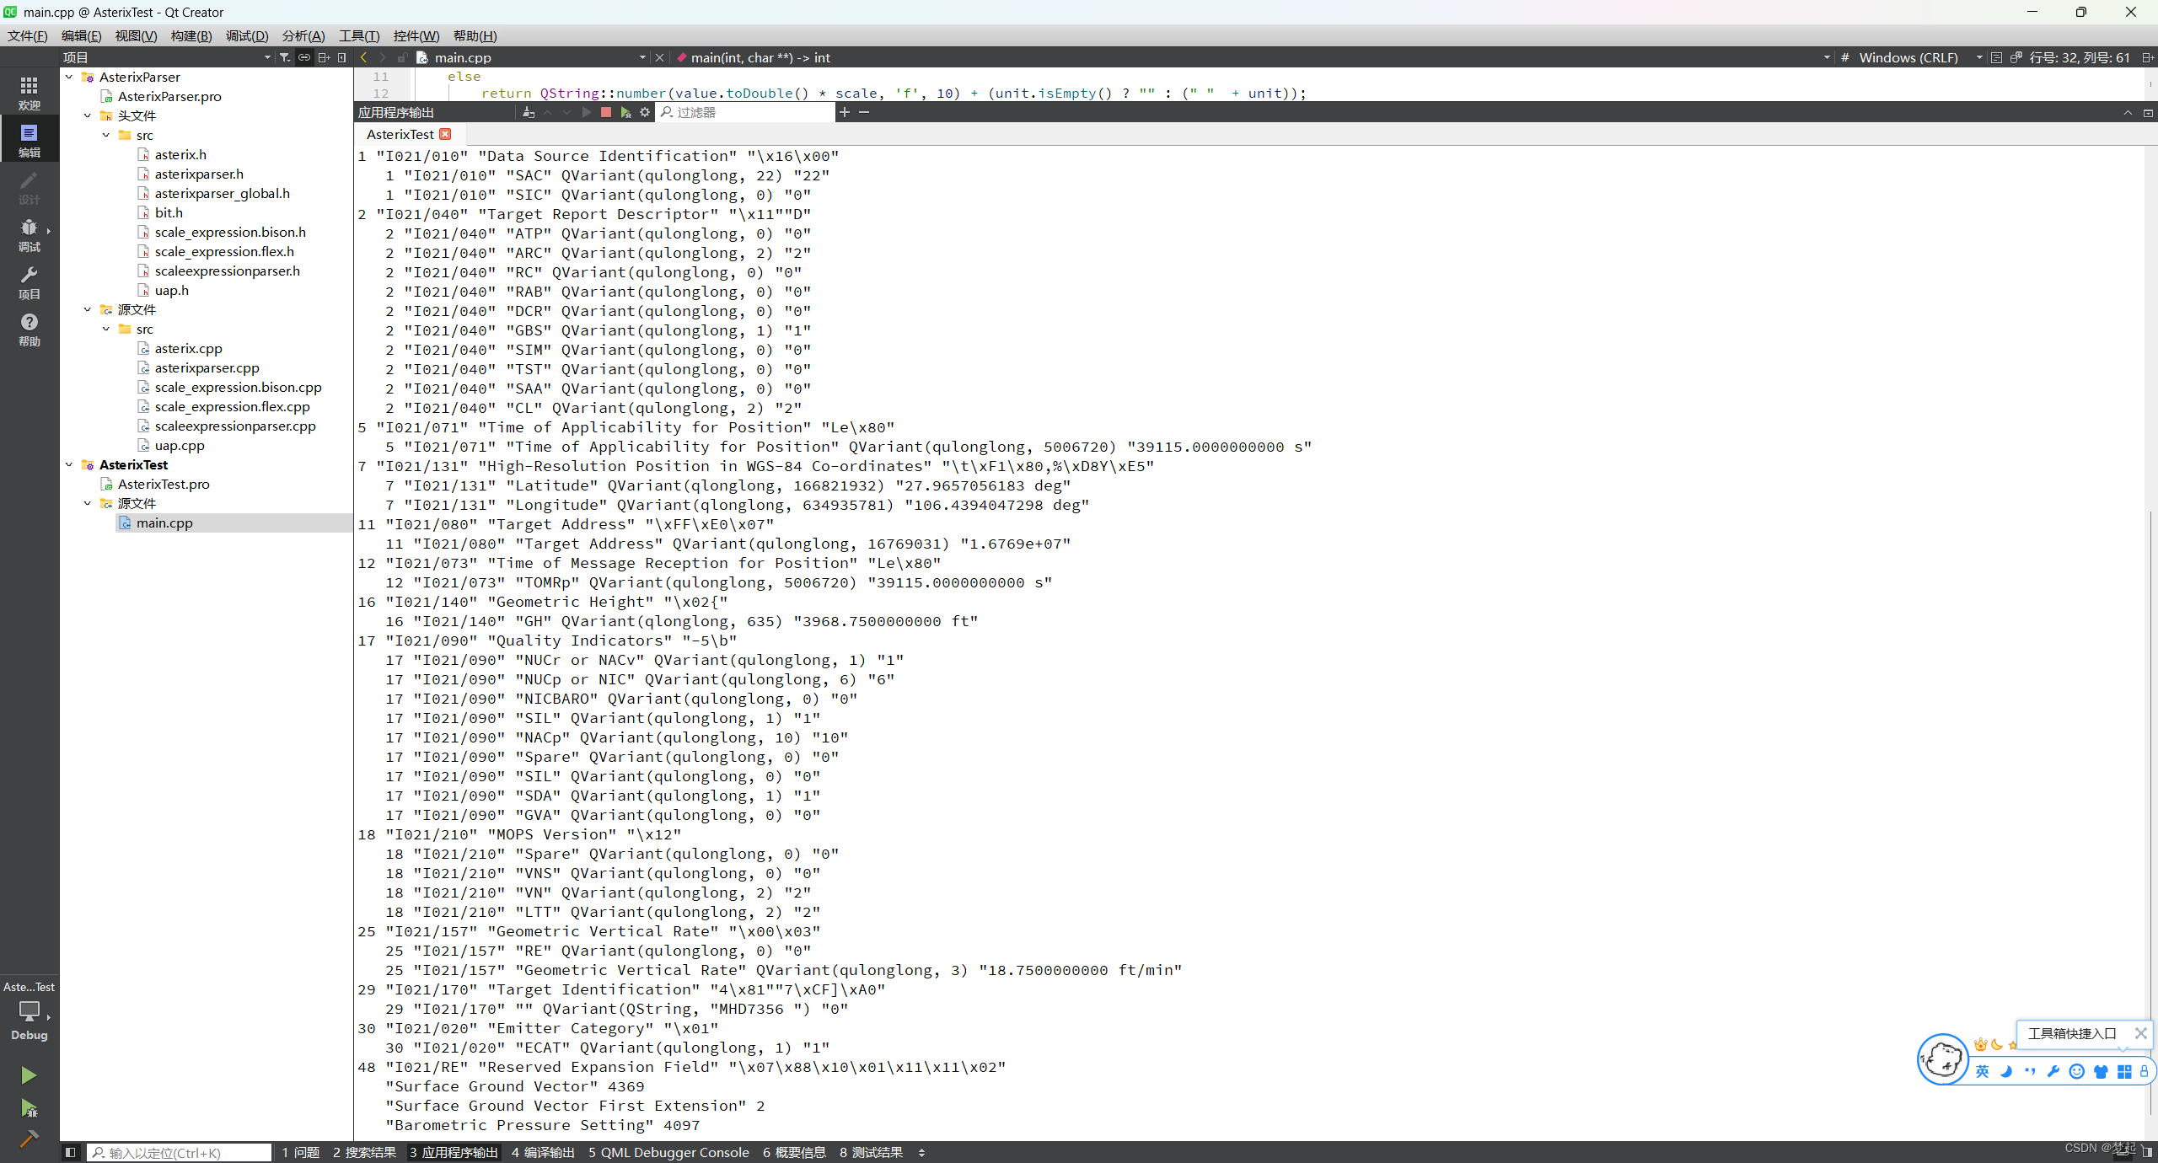Open application output settings gear
The image size is (2158, 1163).
pyautogui.click(x=645, y=112)
